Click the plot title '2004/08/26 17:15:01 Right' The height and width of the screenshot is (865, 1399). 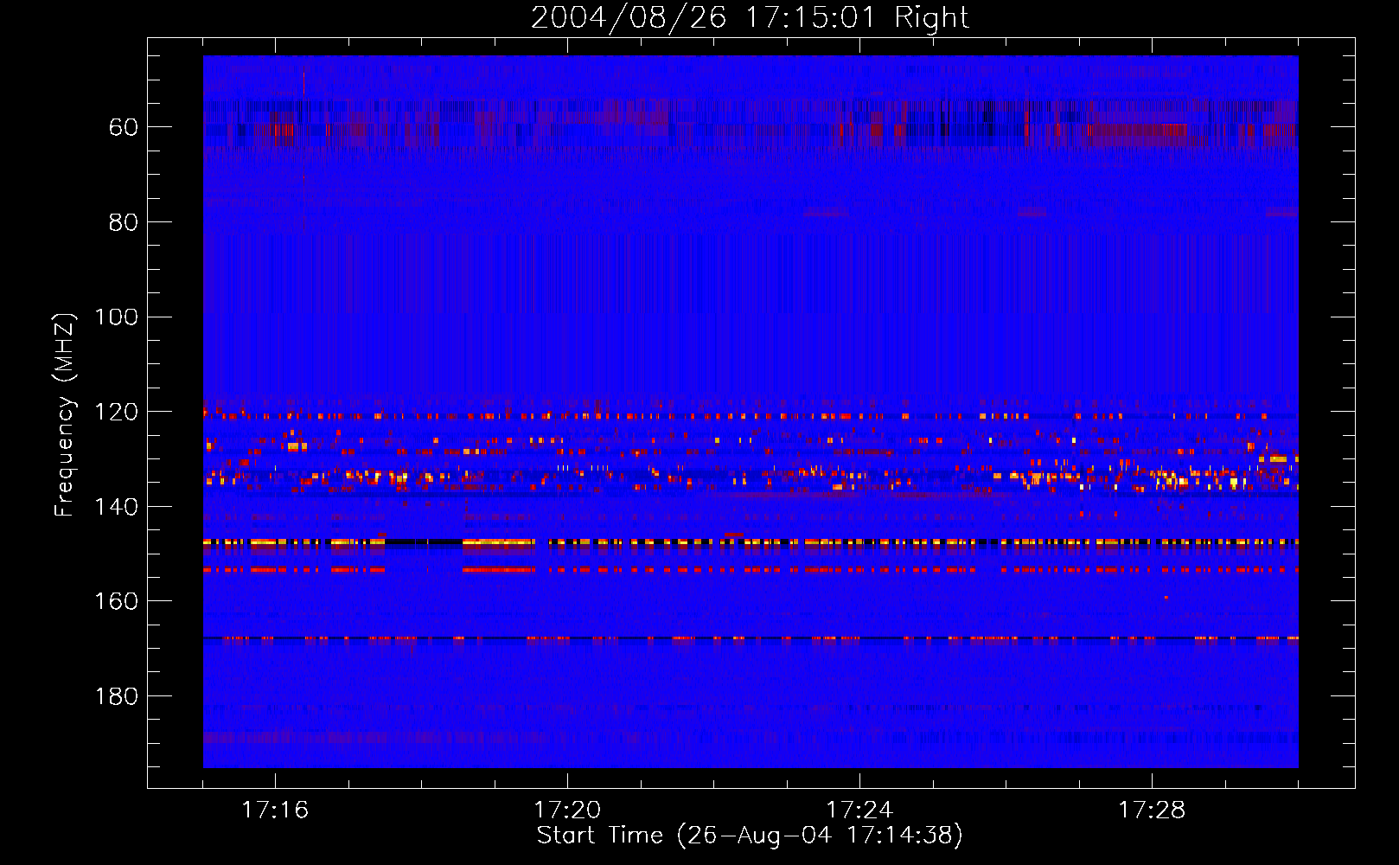coord(750,17)
